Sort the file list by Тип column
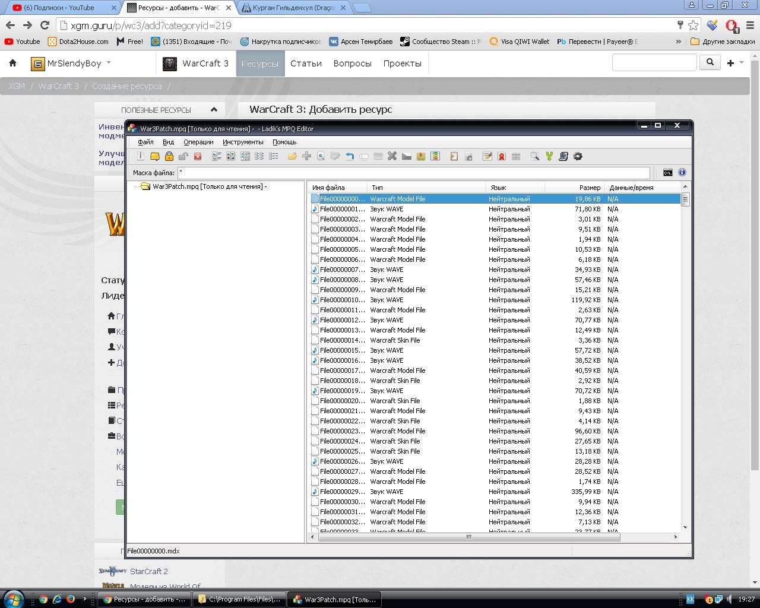The width and height of the screenshot is (760, 608). (426, 188)
